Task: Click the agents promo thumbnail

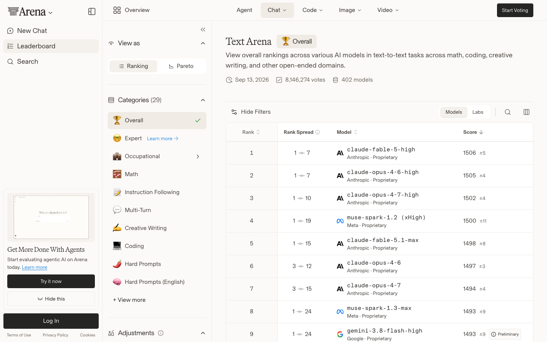Action: 51,217
